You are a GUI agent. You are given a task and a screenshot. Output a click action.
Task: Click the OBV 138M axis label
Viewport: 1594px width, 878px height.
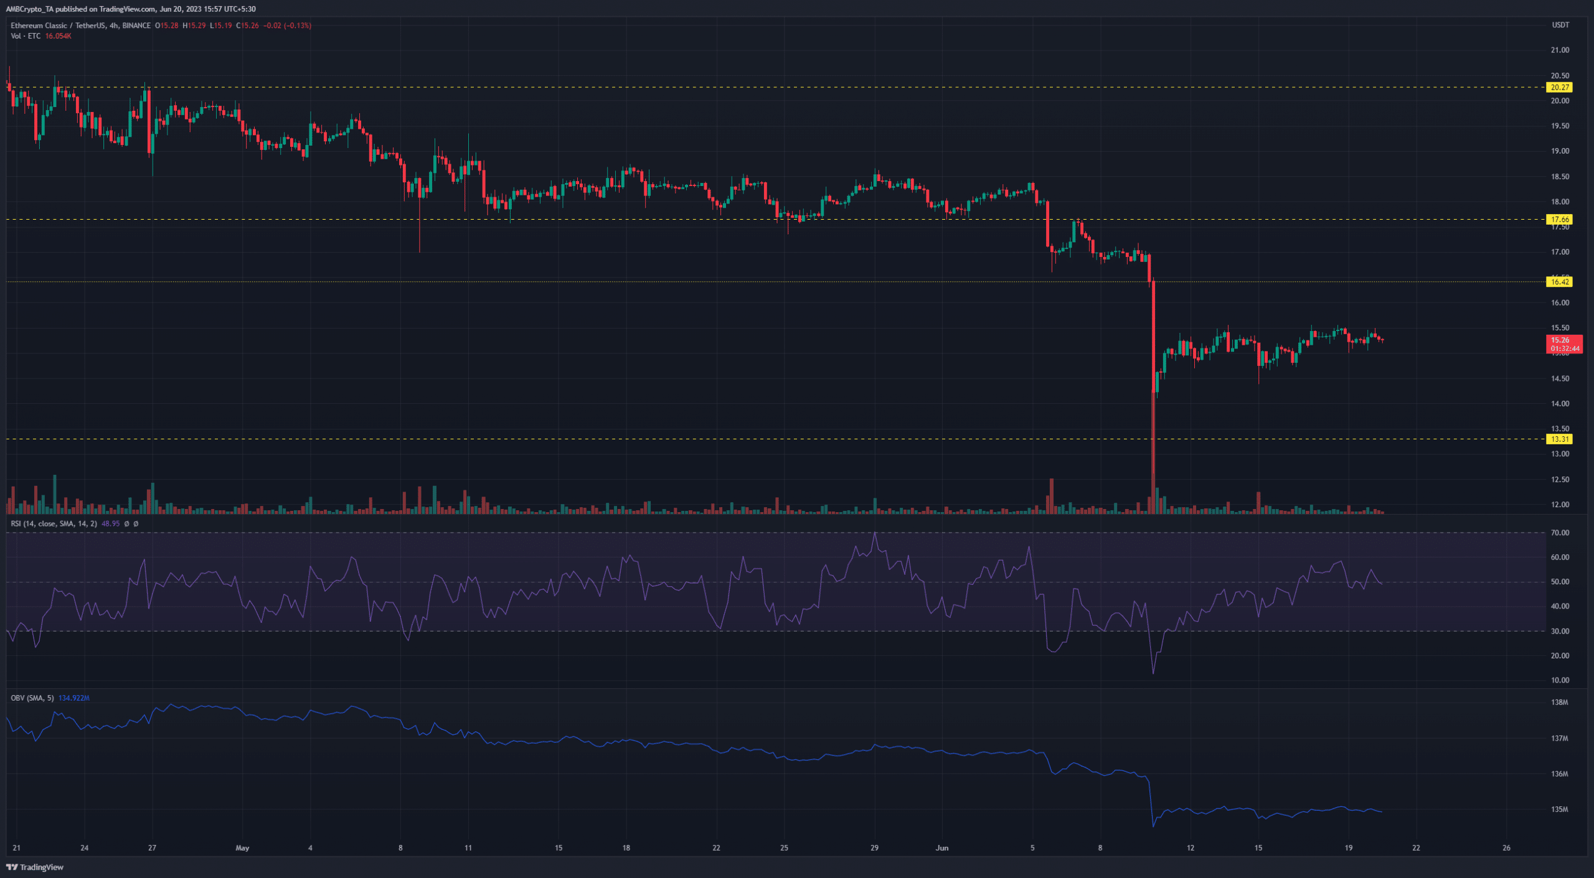1559,703
